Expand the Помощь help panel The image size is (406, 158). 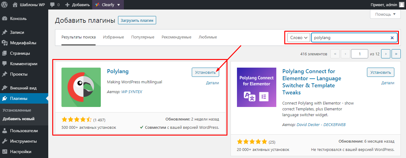click(385, 14)
